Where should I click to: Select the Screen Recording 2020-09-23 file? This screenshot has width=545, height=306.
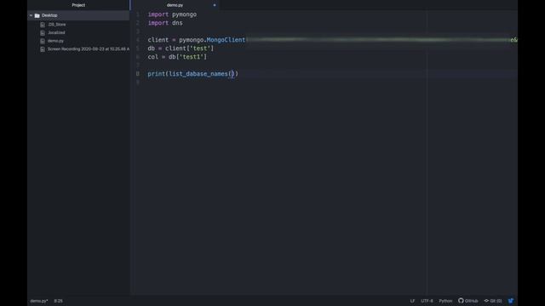(x=89, y=49)
